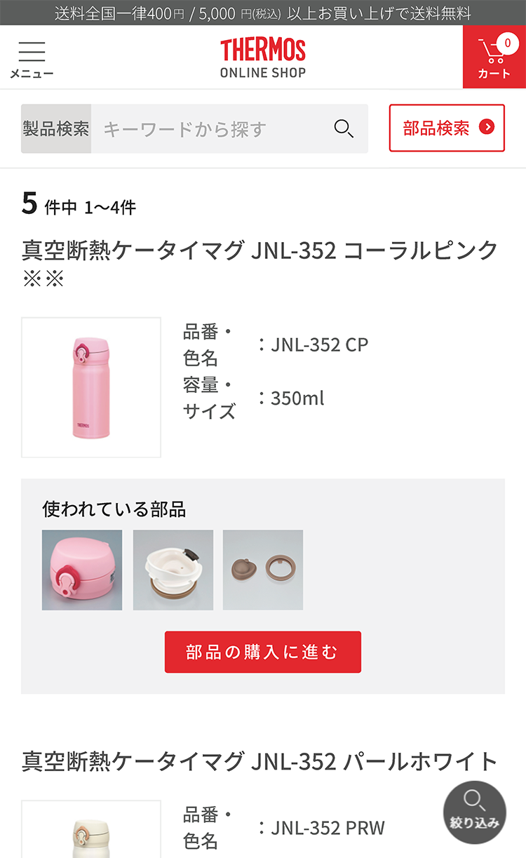Click the arrow icon in 部品検索
This screenshot has height=858, width=526.
coord(487,127)
